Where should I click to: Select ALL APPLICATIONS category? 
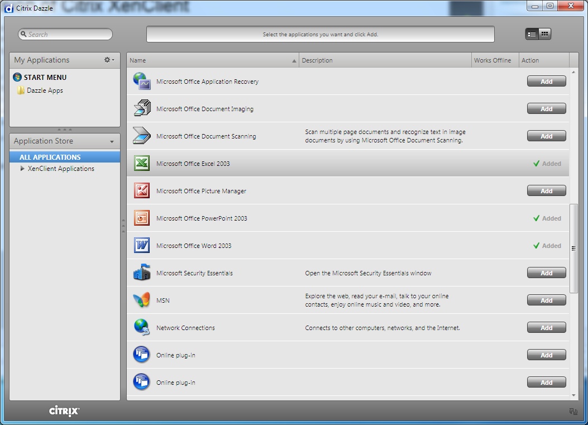tap(65, 157)
